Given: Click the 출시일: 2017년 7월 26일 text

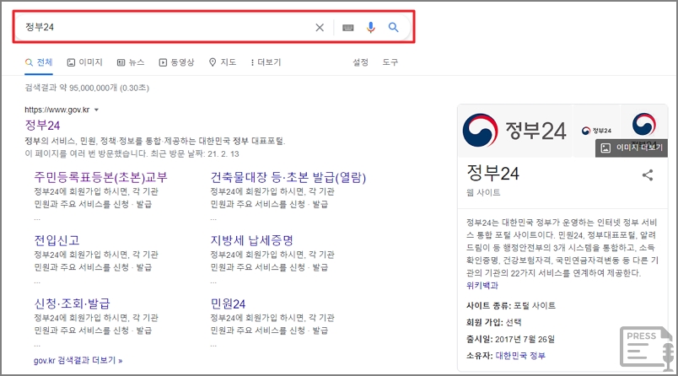Looking at the screenshot, I should [510, 339].
